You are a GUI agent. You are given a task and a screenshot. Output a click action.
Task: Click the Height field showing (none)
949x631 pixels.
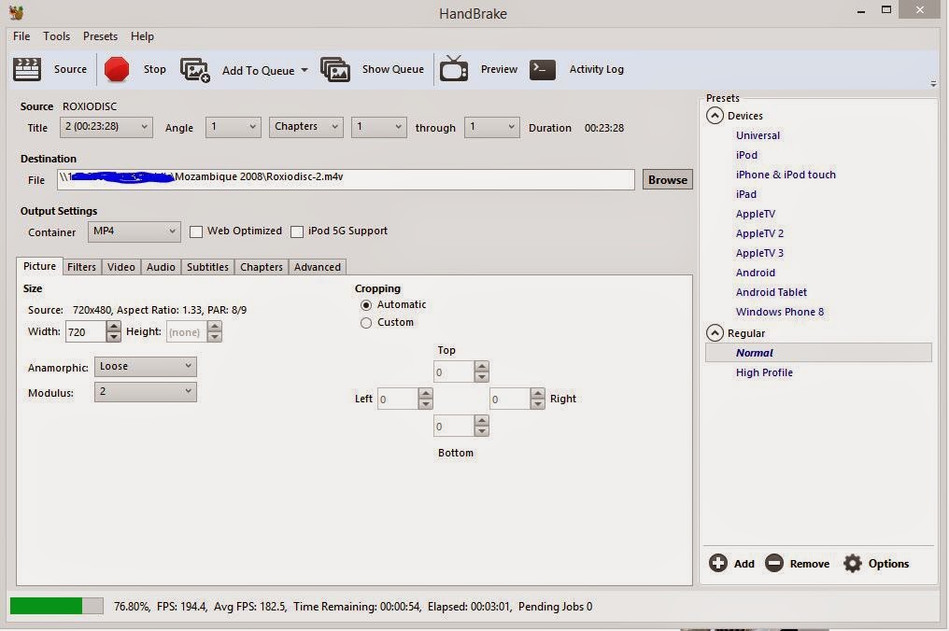point(187,331)
